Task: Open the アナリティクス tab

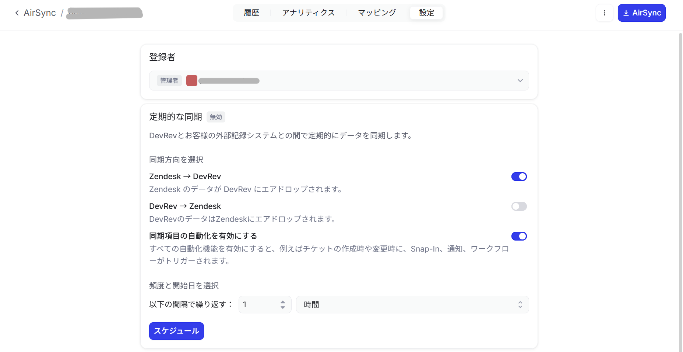Action: (x=309, y=13)
